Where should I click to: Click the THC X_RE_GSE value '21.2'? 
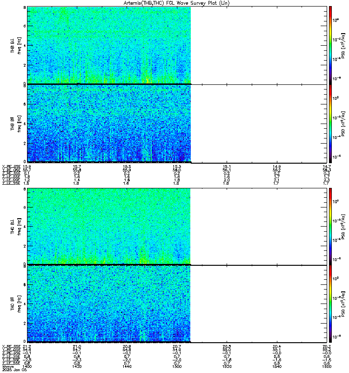pos(27,346)
